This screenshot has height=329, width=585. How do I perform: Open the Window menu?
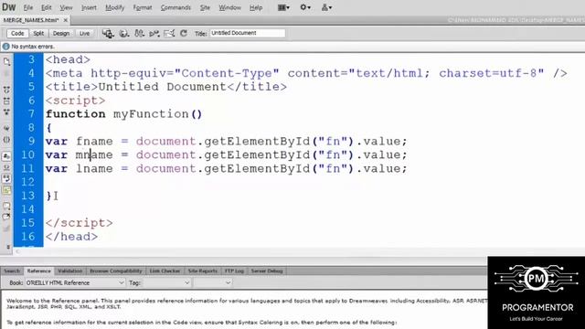[229, 7]
